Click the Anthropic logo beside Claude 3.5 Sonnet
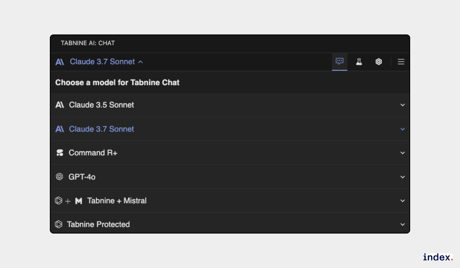 [x=59, y=105]
